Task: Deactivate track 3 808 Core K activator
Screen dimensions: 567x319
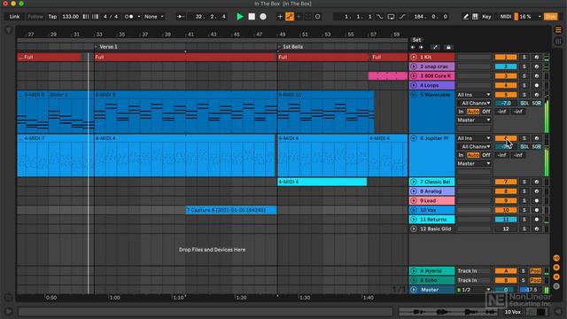Action: click(x=506, y=76)
